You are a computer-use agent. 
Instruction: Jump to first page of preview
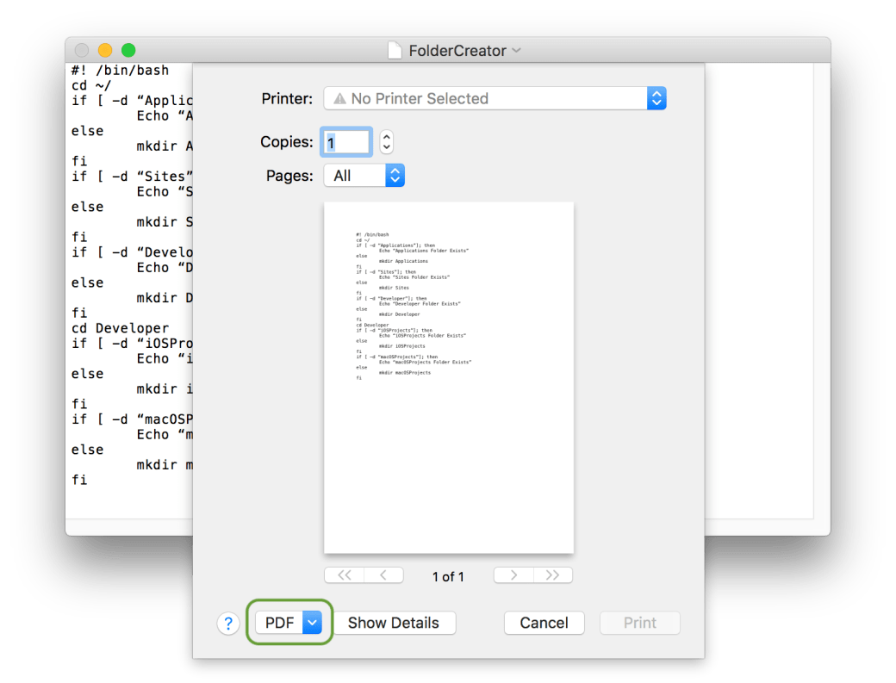coord(345,575)
